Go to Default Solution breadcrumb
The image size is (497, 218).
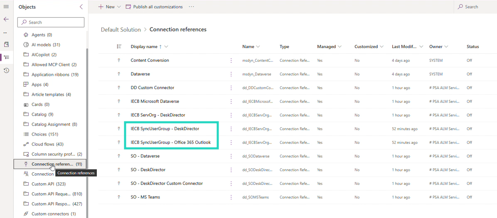tap(121, 29)
